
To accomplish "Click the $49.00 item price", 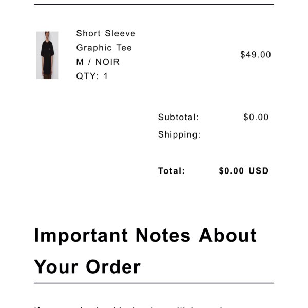I will [x=256, y=55].
